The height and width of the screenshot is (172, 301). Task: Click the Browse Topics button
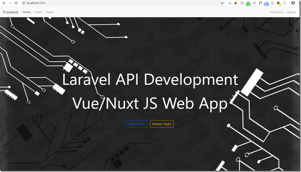point(162,124)
